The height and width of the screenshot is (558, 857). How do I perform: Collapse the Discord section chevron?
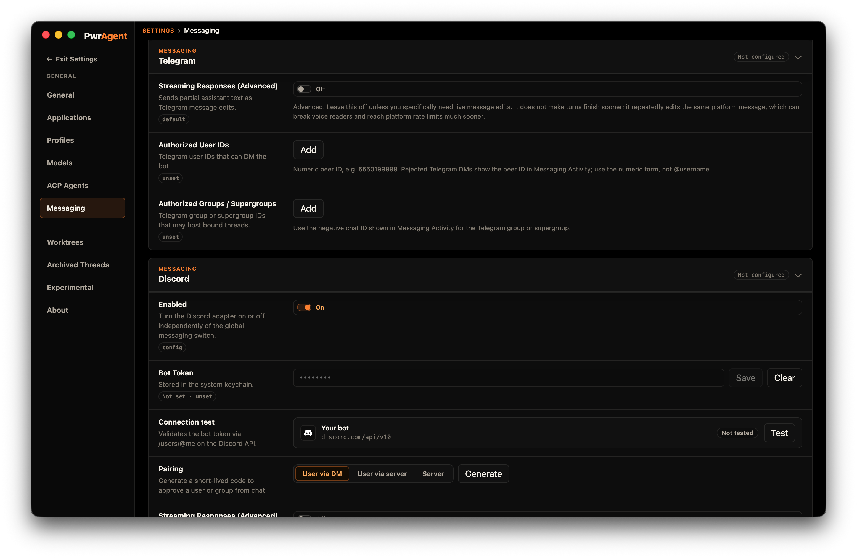[x=798, y=276]
